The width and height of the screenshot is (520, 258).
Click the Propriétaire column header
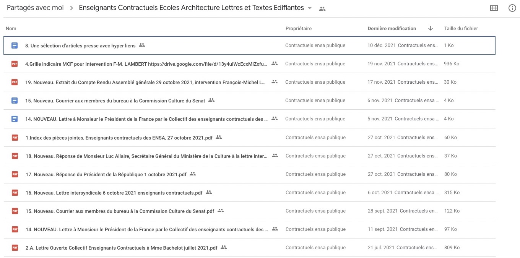click(x=298, y=28)
